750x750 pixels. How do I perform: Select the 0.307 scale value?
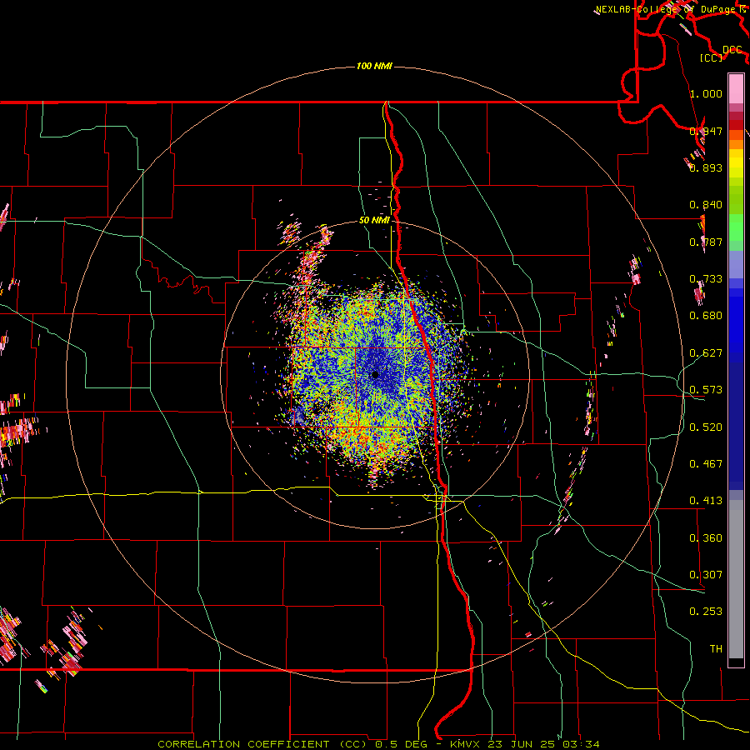click(706, 575)
